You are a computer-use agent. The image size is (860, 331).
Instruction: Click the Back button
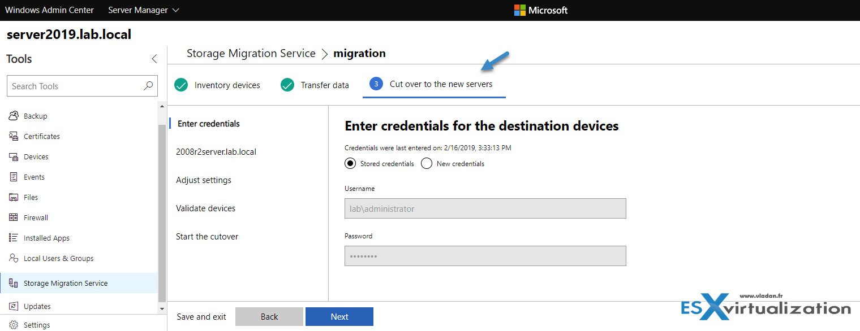point(269,316)
